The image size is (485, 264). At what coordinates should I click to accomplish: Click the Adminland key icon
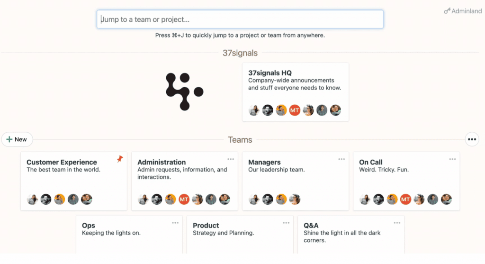[447, 11]
